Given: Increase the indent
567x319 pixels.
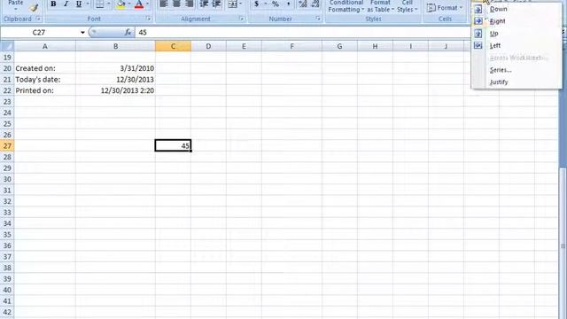Looking at the screenshot, I should 216,4.
